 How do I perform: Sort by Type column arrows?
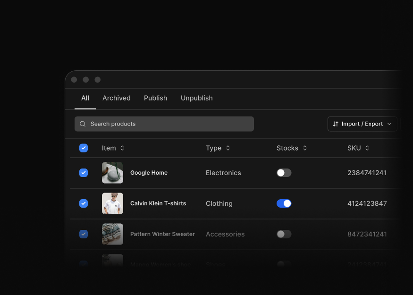pos(228,148)
